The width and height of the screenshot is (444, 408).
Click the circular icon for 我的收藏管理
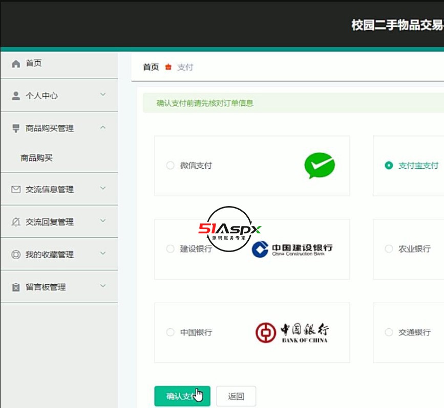16,255
